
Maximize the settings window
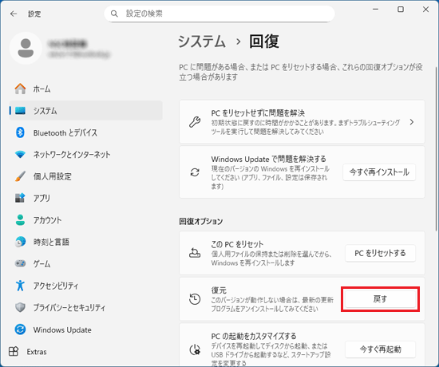click(401, 10)
